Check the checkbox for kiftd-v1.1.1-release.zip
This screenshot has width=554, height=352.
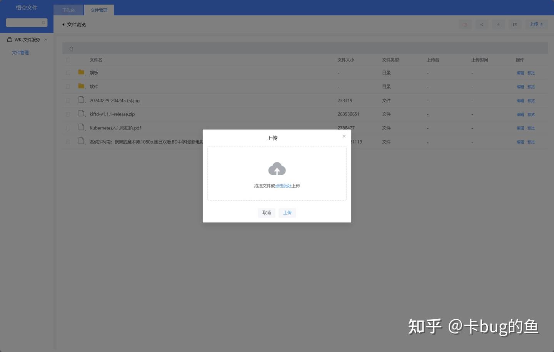tap(68, 114)
